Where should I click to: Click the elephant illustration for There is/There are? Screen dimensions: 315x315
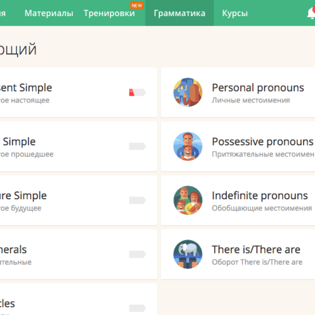click(188, 254)
